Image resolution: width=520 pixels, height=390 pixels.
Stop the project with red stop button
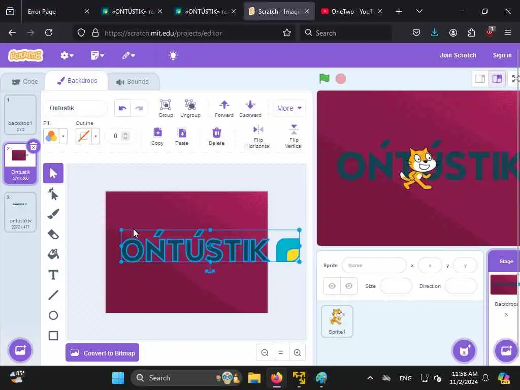(x=341, y=79)
